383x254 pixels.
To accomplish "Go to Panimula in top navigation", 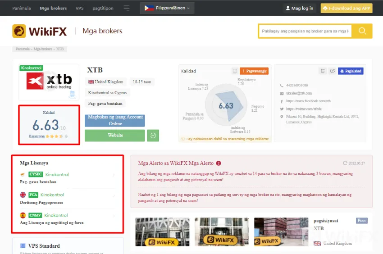I will (22, 8).
